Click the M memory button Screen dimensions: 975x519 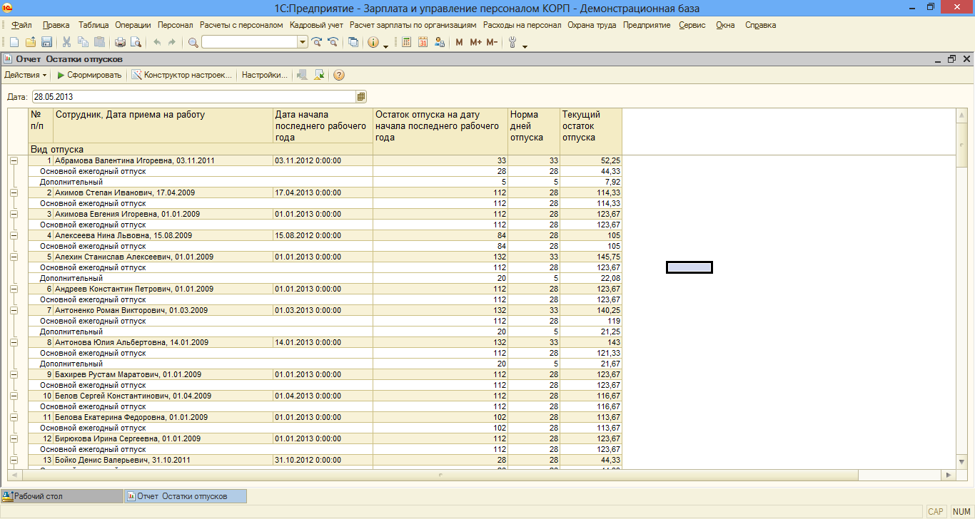[x=459, y=43]
